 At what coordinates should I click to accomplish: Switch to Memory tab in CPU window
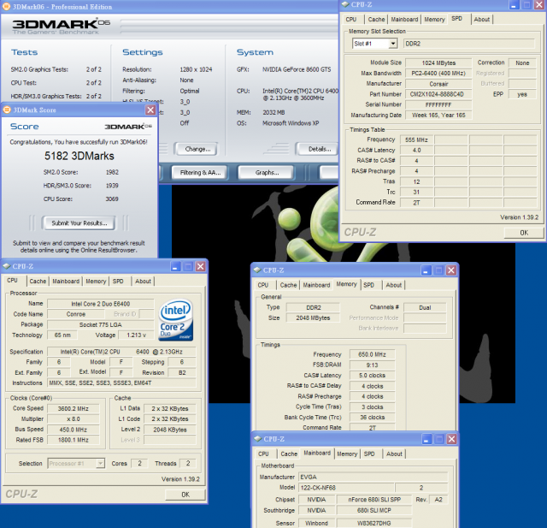coord(96,281)
